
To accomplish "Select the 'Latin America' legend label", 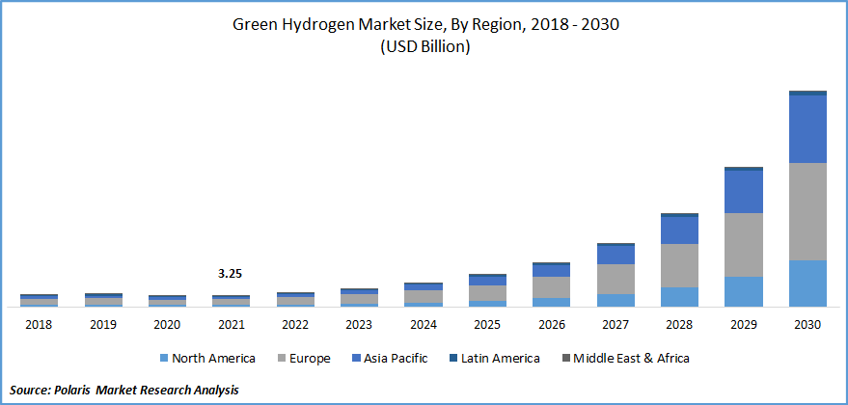I will (501, 358).
